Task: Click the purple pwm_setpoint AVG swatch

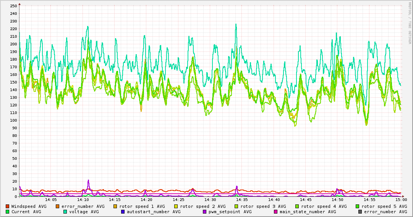Action: click(205, 212)
